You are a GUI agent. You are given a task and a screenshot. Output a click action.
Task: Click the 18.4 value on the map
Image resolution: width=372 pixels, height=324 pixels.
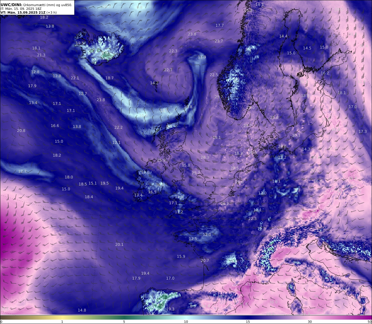tap(89, 197)
